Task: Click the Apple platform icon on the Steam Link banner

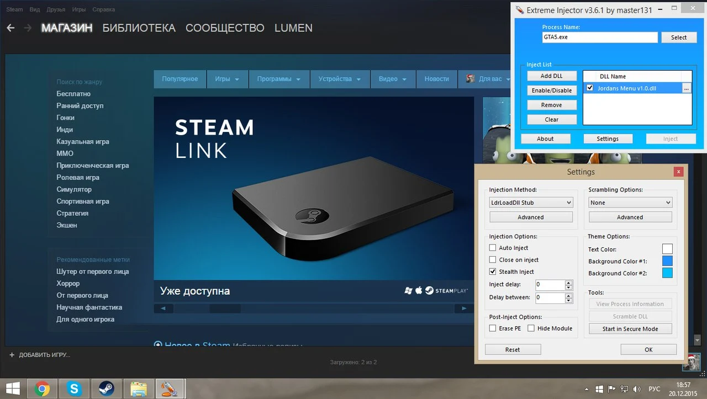Action: coord(419,290)
